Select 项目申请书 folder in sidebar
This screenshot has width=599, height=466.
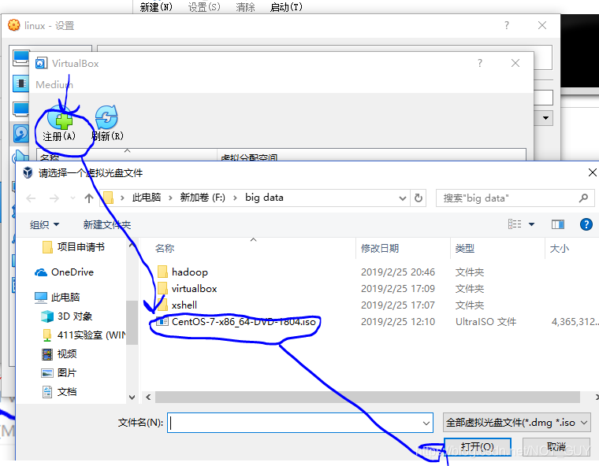tap(73, 247)
